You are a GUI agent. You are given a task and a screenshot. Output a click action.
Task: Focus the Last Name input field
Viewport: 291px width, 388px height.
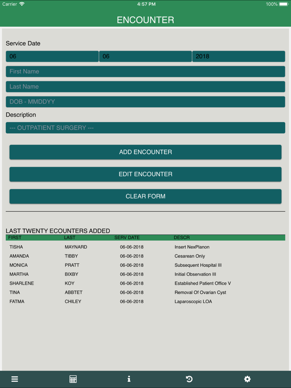145,87
